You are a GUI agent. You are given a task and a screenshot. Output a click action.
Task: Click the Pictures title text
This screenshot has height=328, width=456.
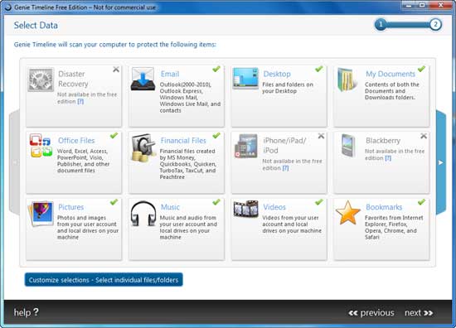[x=71, y=207]
